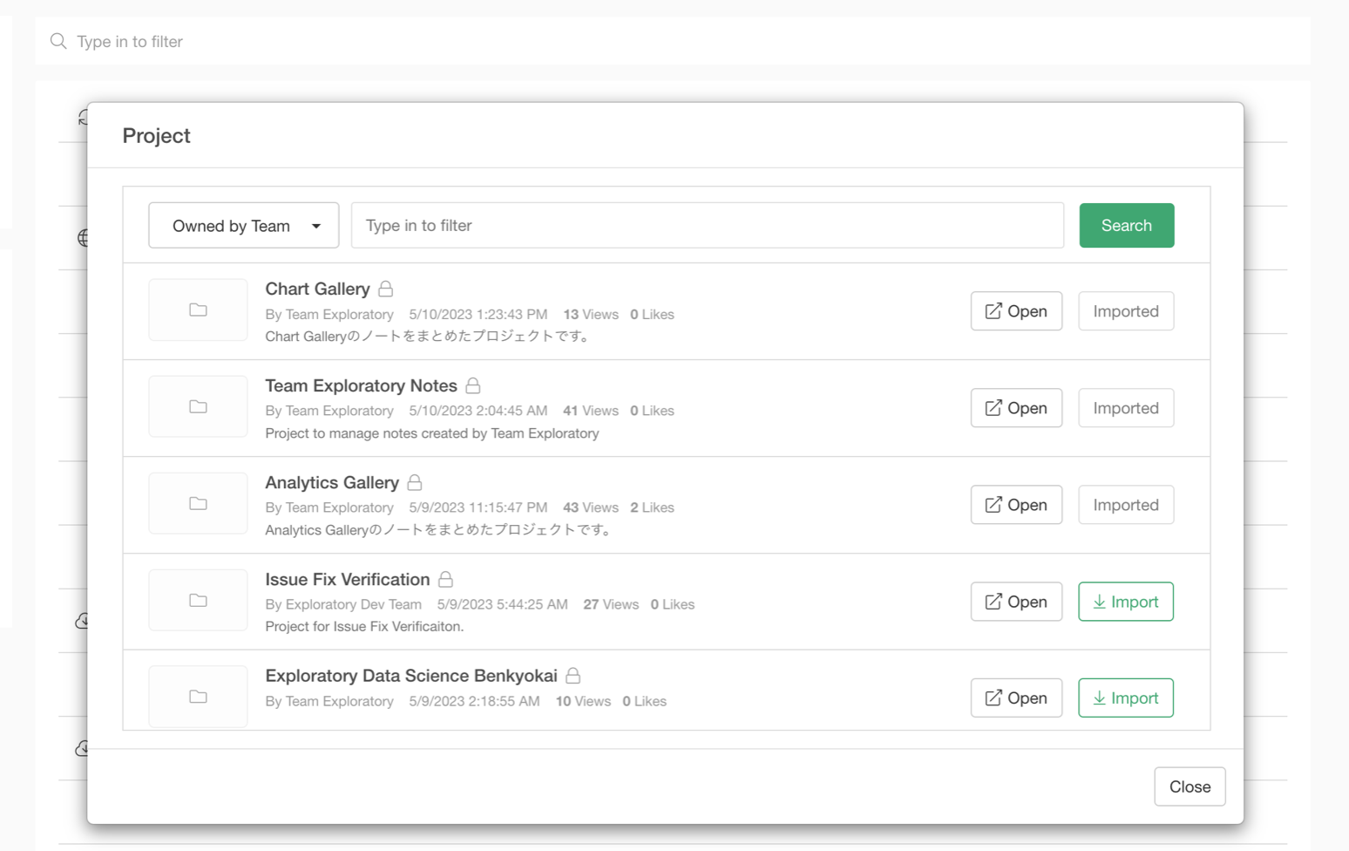Open the Chart Gallery project
The width and height of the screenshot is (1349, 851).
pos(1016,311)
